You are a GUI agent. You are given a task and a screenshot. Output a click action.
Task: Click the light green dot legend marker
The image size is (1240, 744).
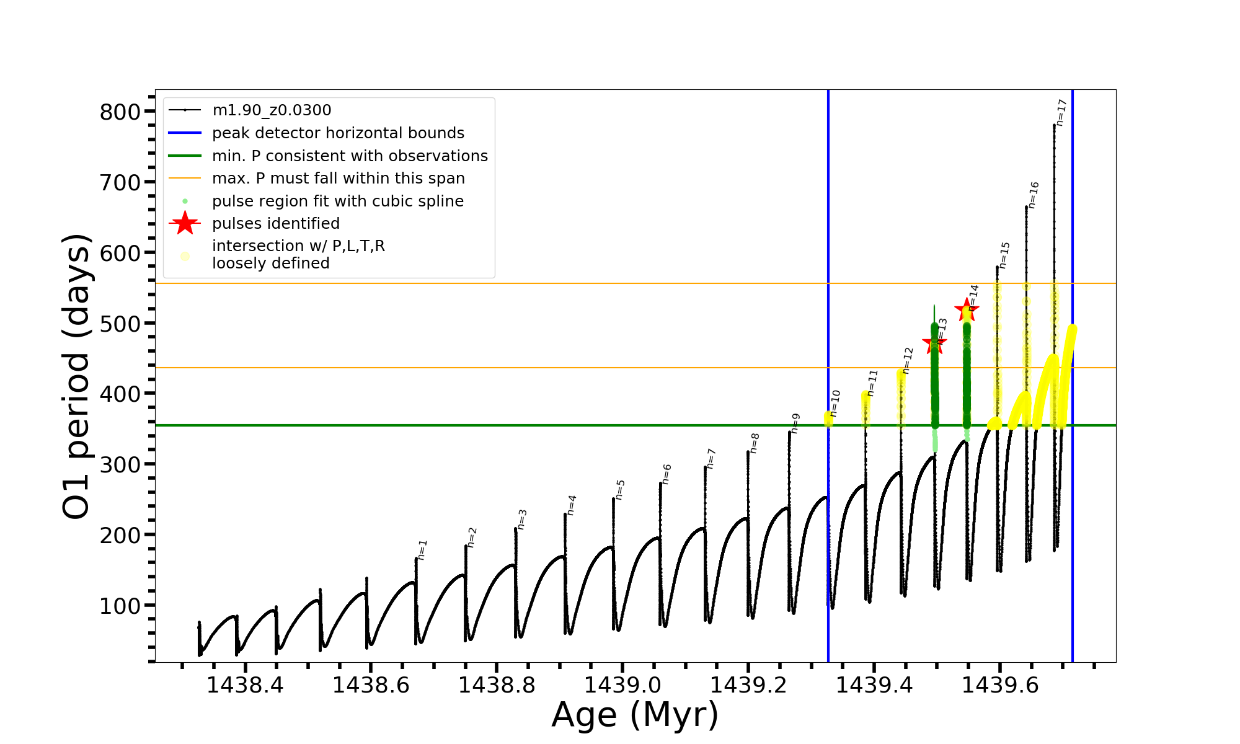[185, 201]
